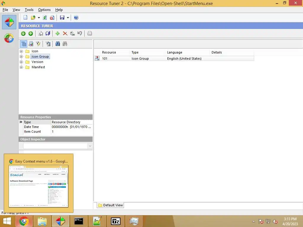Click the Date Time property value

point(71,127)
